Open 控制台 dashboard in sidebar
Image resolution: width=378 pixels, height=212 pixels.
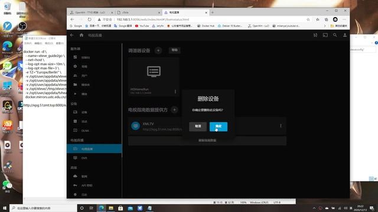pos(94,58)
